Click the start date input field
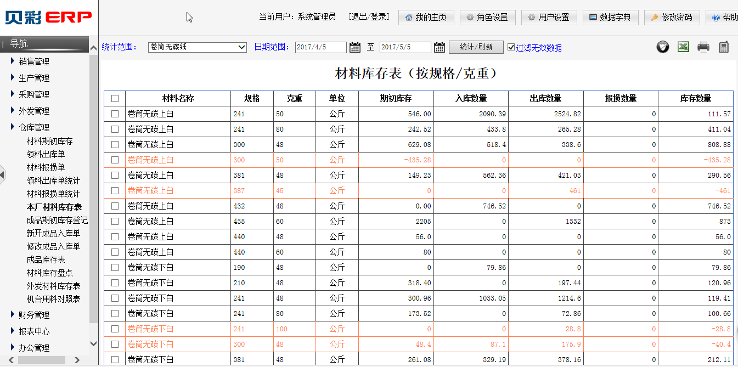The image size is (738, 367). click(x=320, y=47)
